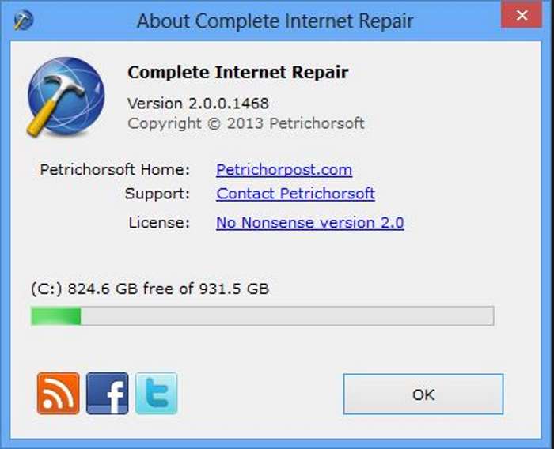Click the Version 2.0.0.1468 text

click(x=198, y=104)
